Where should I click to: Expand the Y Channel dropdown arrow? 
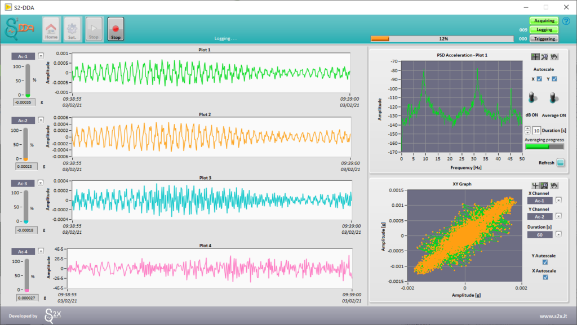pos(558,216)
